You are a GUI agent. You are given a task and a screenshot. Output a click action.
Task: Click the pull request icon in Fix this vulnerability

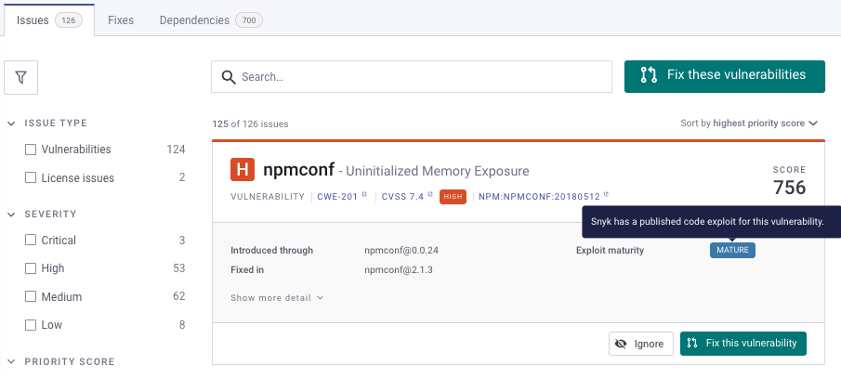point(692,343)
